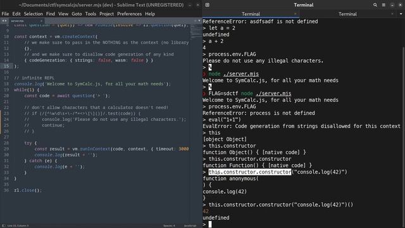The image size is (405, 228).
Task: Click the Terminal vertical scrollbar
Action: (404, 134)
